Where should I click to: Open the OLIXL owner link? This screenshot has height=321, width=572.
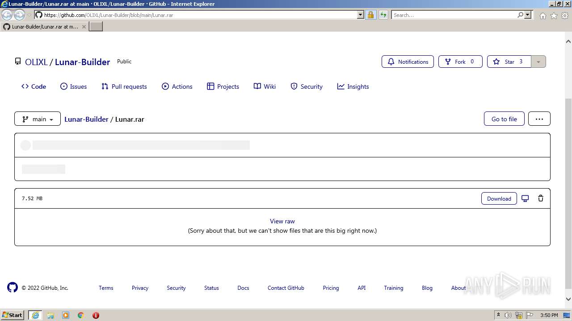(x=36, y=62)
